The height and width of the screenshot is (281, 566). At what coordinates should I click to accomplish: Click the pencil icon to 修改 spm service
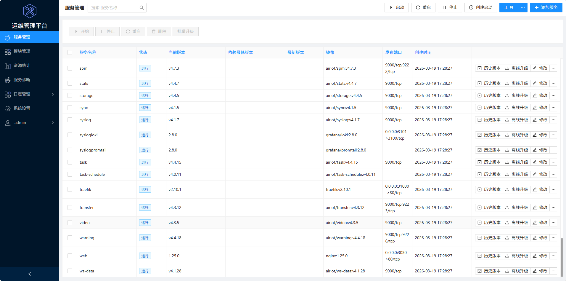pyautogui.click(x=535, y=68)
